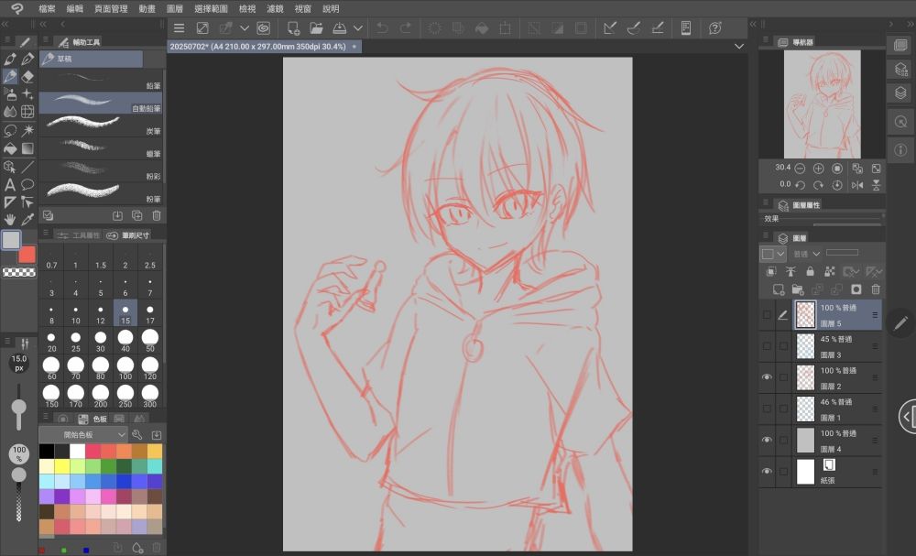
Task: Choose brush size 20
Action: [x=51, y=341]
